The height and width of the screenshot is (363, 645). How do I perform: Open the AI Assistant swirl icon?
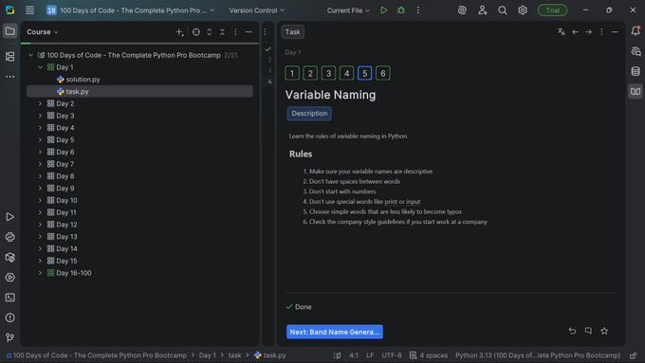(x=462, y=10)
